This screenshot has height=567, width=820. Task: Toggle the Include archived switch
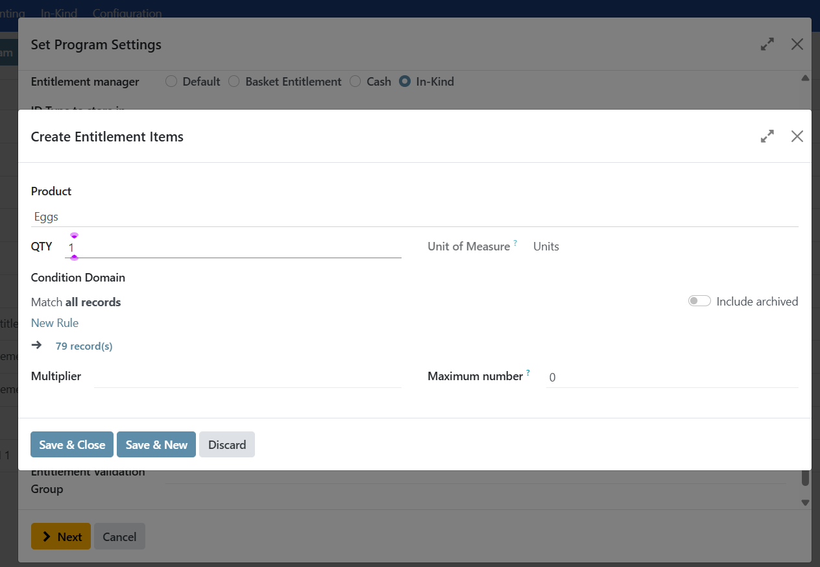pyautogui.click(x=699, y=301)
